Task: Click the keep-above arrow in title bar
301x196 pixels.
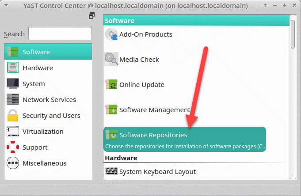Action: pos(265,5)
